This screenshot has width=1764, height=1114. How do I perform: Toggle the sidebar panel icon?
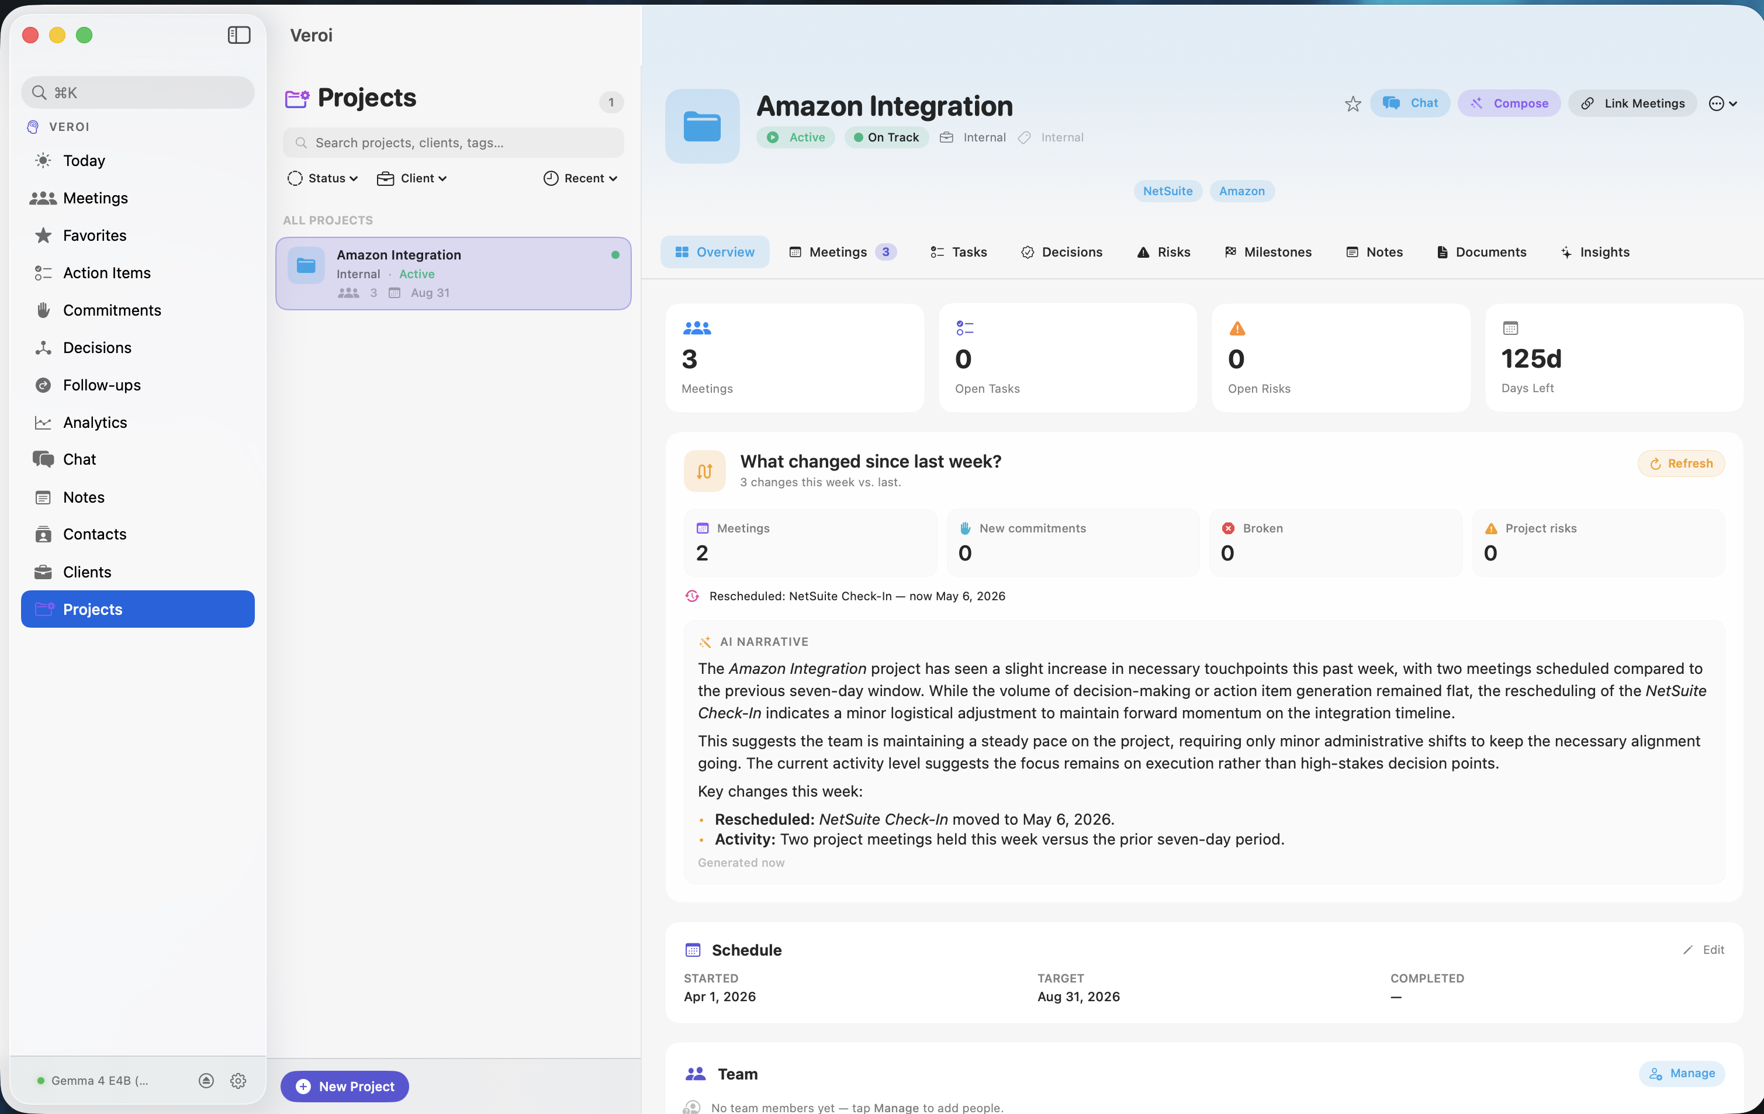pyautogui.click(x=239, y=35)
